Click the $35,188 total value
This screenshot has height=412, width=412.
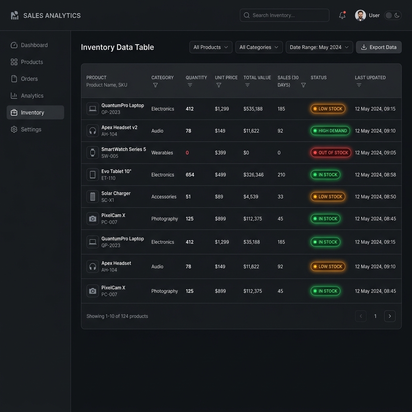[x=251, y=242]
